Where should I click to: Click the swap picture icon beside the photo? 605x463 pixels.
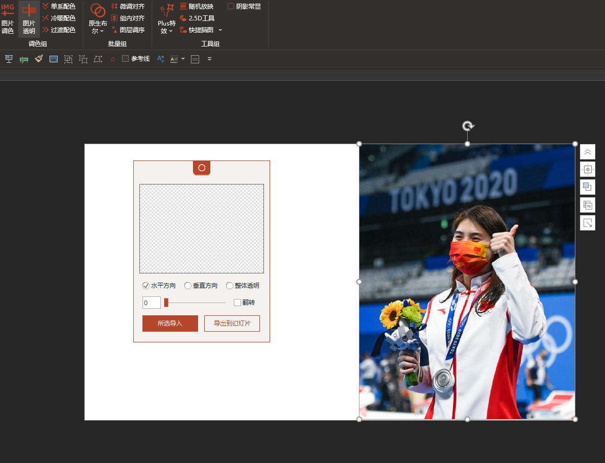588,205
